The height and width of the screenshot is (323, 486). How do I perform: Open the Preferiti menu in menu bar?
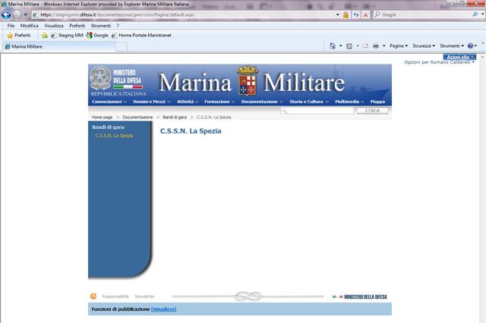point(77,26)
